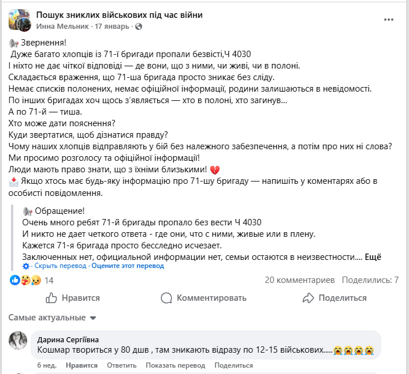Screen dimensions: 409x374
Task: Expand the translated text with Ещё
Action: coord(374,257)
